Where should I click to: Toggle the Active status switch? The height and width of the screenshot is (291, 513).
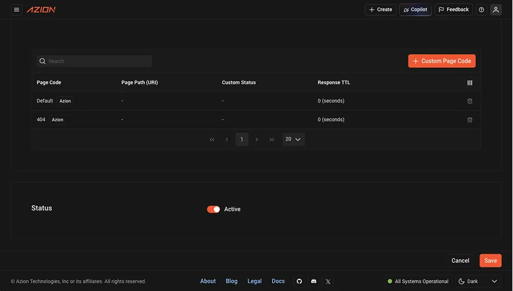click(x=213, y=209)
